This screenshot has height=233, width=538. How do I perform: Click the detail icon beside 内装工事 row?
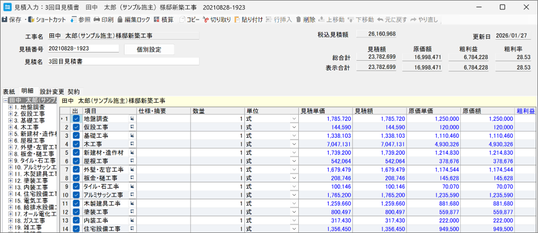click(132, 220)
